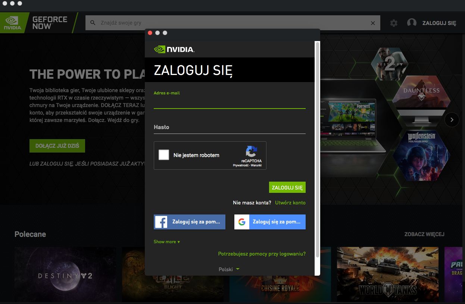Open the Exile Blight game thumbnail
This screenshot has height=304, width=465.
pyautogui.click(x=173, y=275)
